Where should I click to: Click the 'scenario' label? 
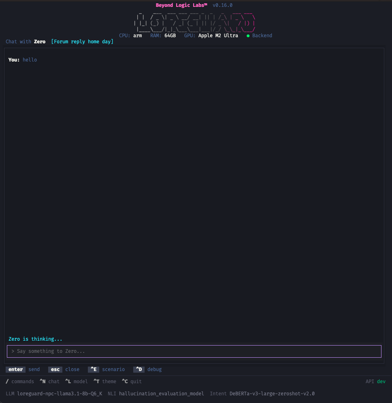point(113,369)
